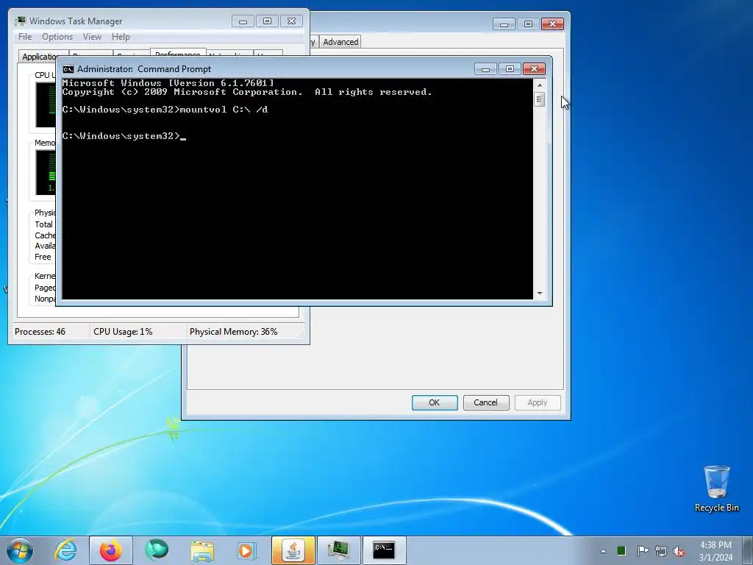Click Cancel in the properties dialog

pos(486,402)
